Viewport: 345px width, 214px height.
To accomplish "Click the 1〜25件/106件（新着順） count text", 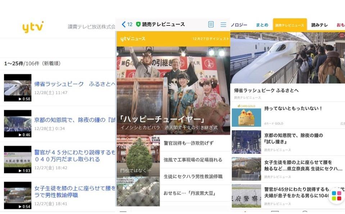I will click(32, 64).
